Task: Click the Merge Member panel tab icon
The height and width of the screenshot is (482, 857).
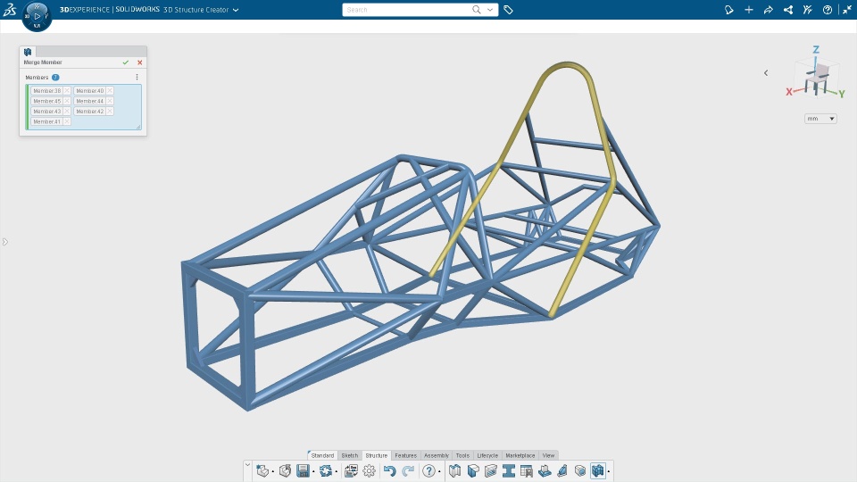Action: (28, 52)
